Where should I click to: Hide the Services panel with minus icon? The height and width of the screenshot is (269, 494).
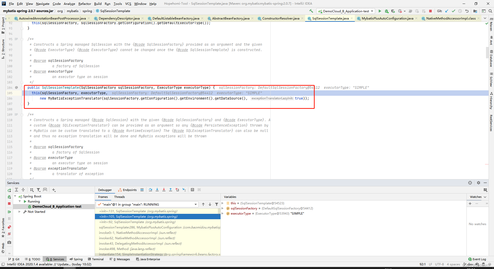pos(485,183)
